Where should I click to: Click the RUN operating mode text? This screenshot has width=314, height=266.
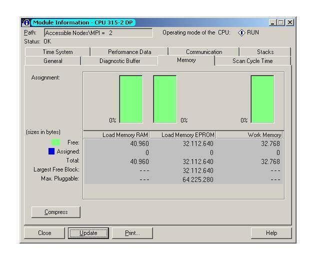click(x=252, y=32)
